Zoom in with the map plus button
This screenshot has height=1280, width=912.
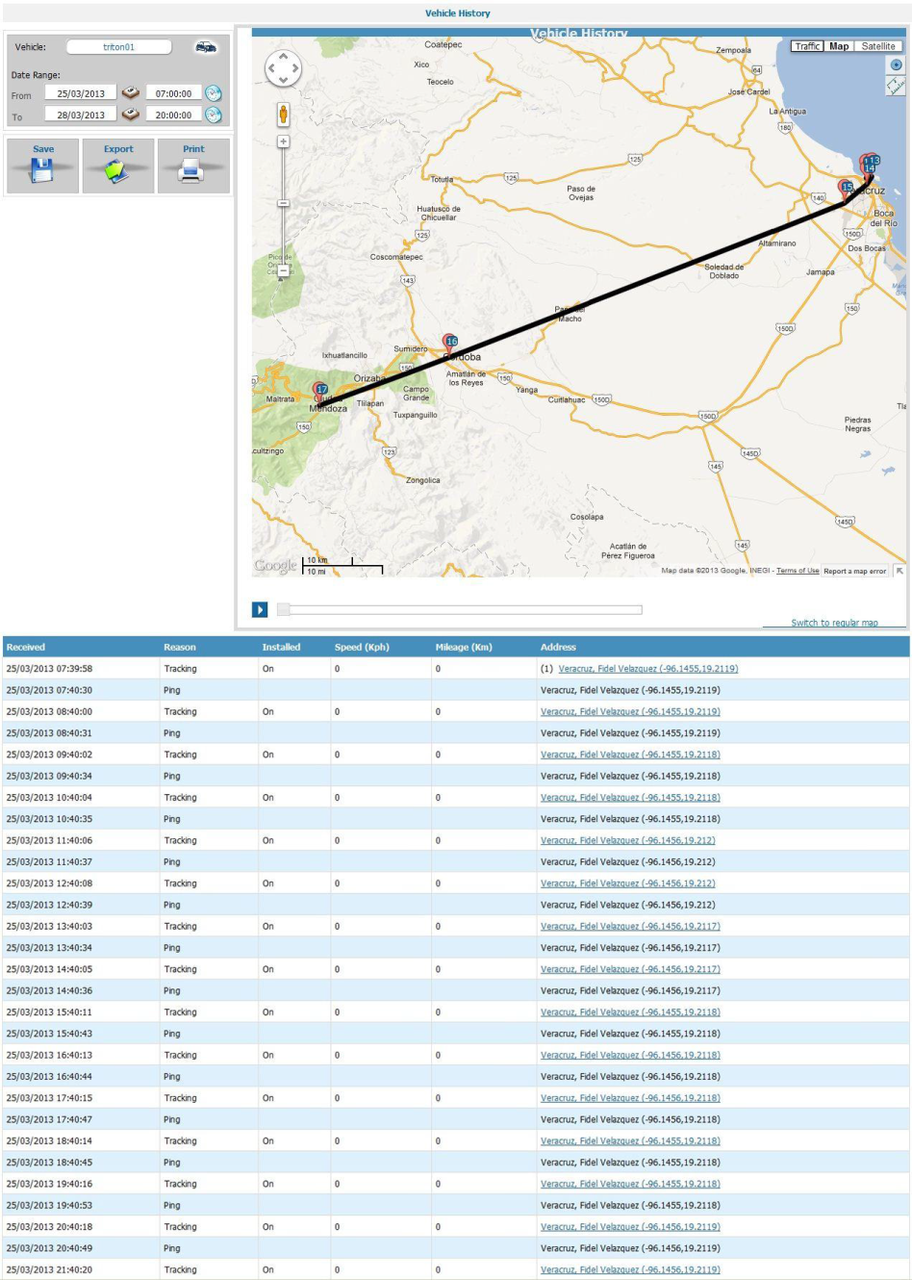[283, 141]
